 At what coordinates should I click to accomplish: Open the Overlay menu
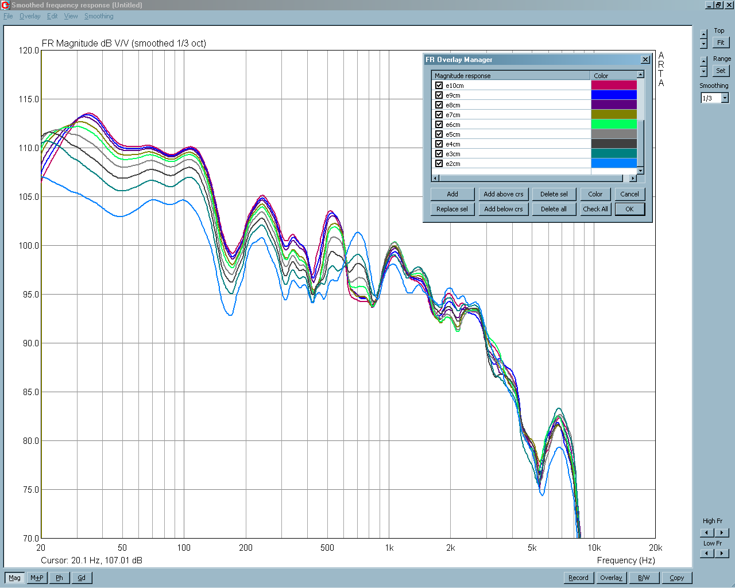point(30,16)
